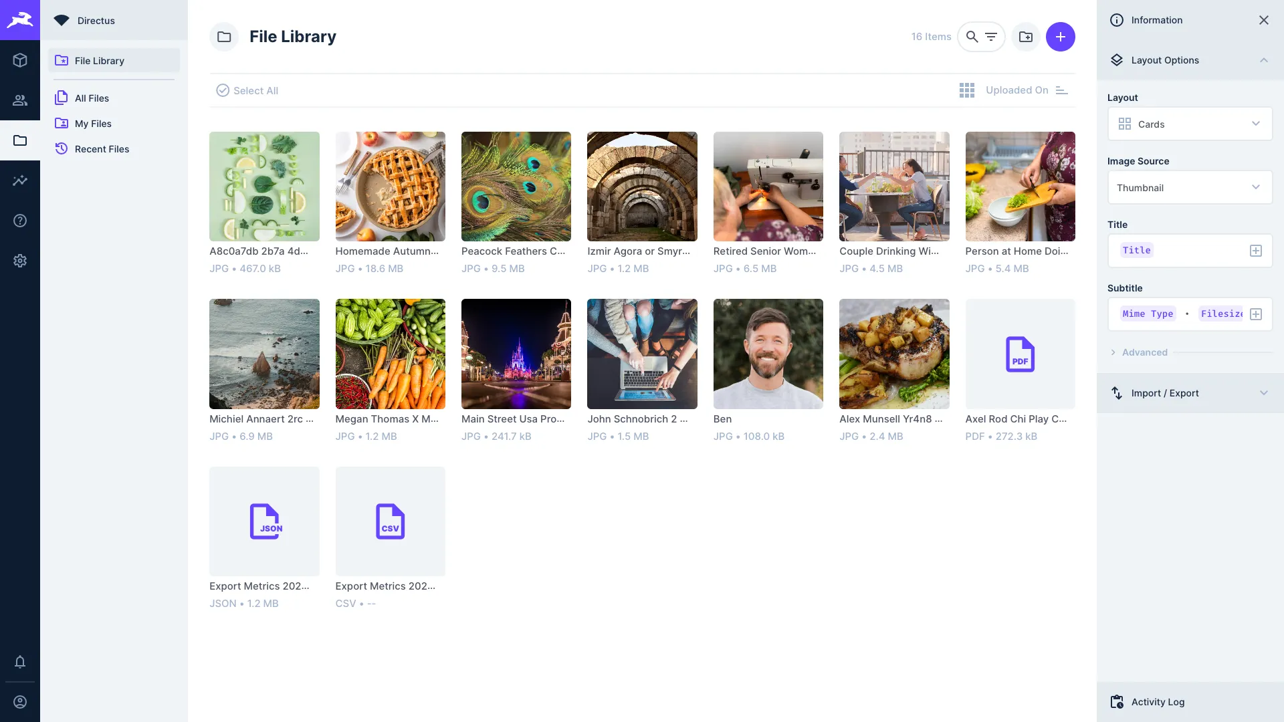Switch to Recent Files view
This screenshot has width=1284, height=722.
pos(102,148)
